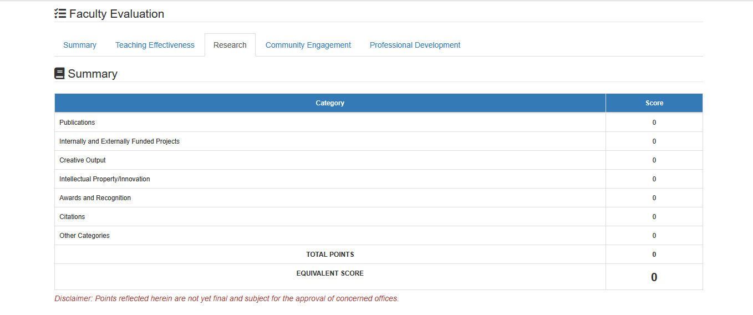Go to the Professional Development tab
The image size is (753, 315).
[415, 45]
